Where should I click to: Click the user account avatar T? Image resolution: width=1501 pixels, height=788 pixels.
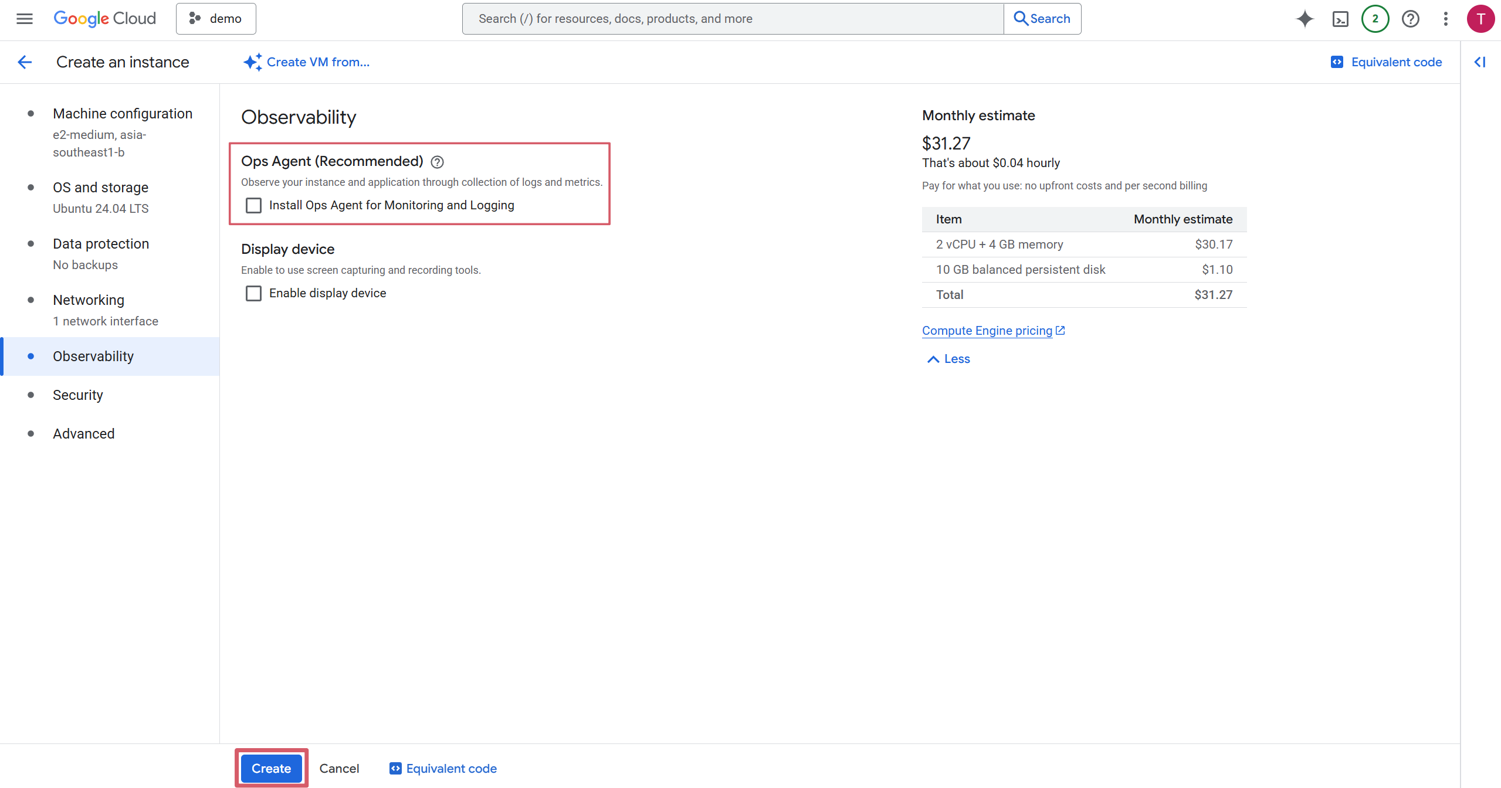[1480, 19]
